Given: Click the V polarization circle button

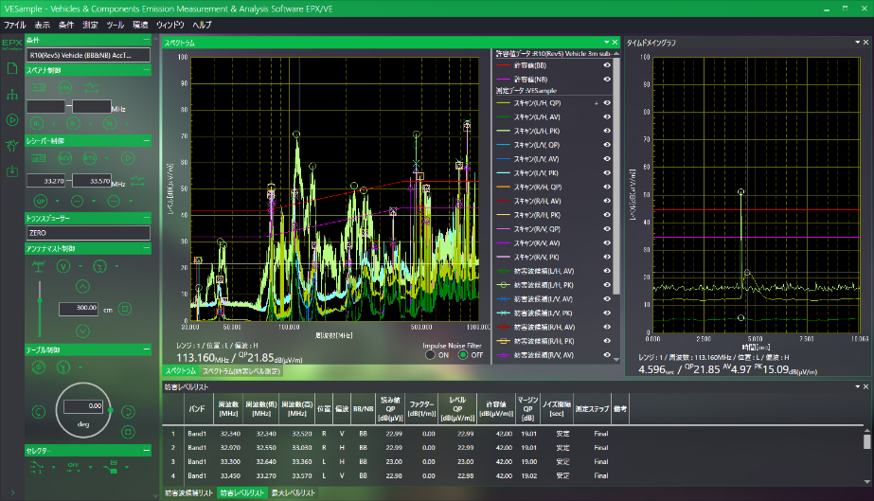Looking at the screenshot, I should coord(63,266).
